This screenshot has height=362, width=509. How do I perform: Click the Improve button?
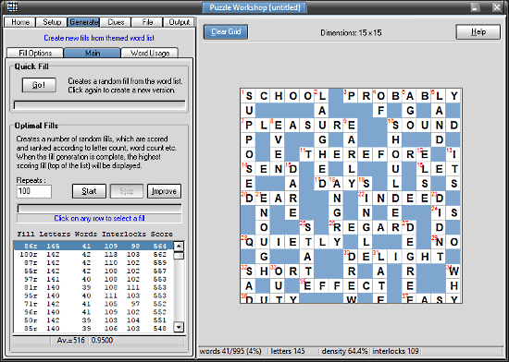(x=164, y=191)
